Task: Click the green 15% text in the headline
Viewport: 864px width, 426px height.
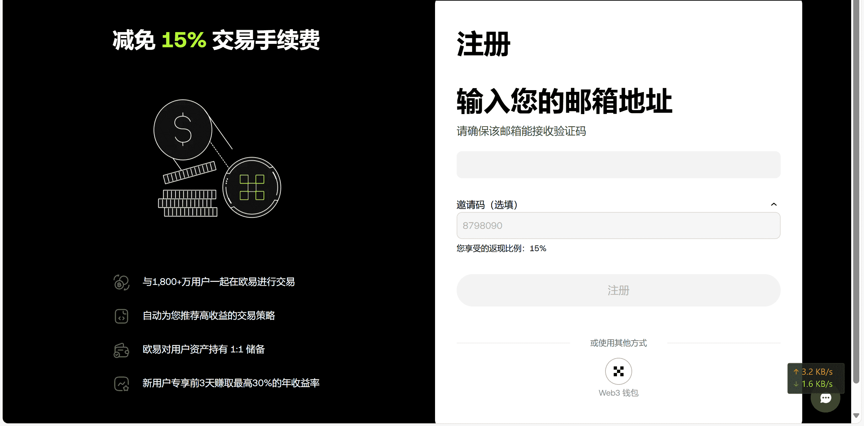Action: [184, 39]
